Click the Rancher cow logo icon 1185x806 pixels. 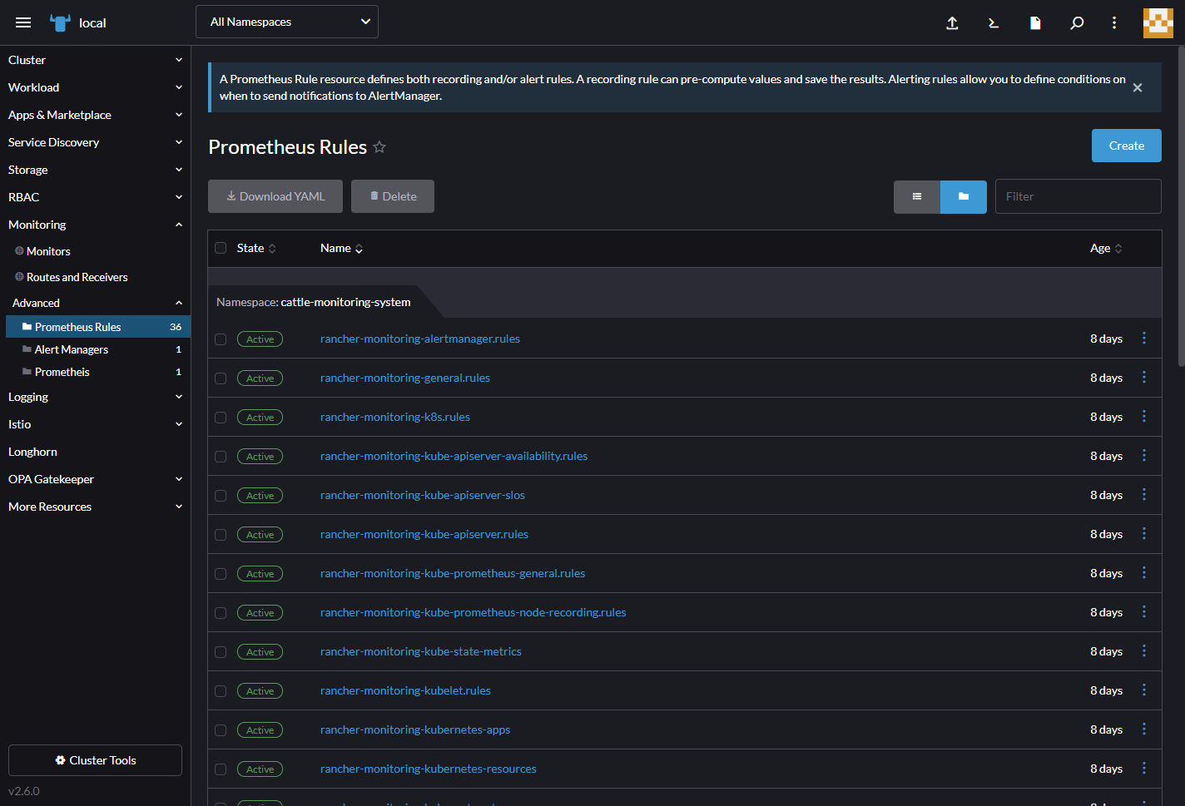pyautogui.click(x=60, y=22)
